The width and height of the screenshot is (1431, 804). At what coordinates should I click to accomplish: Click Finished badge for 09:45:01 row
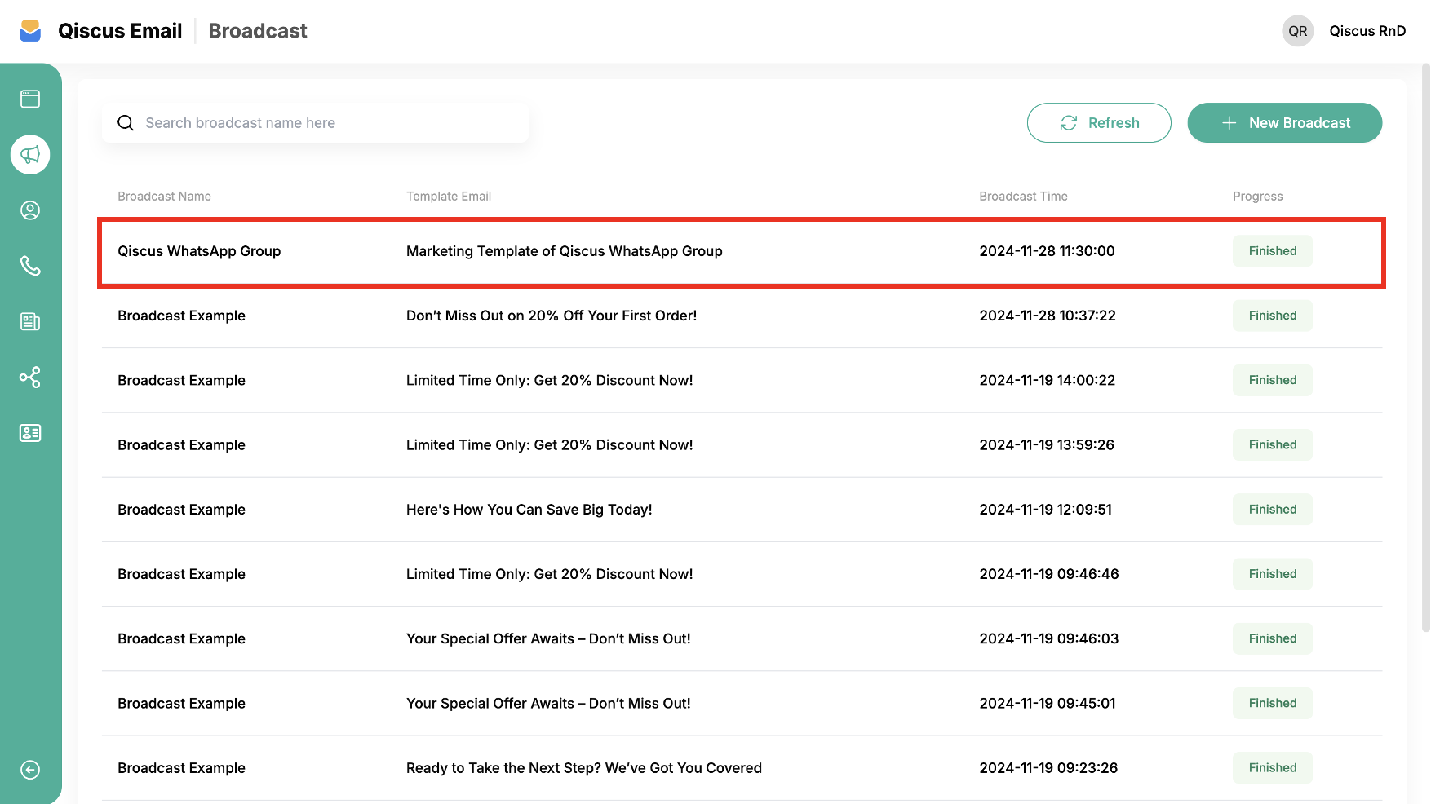click(1272, 703)
